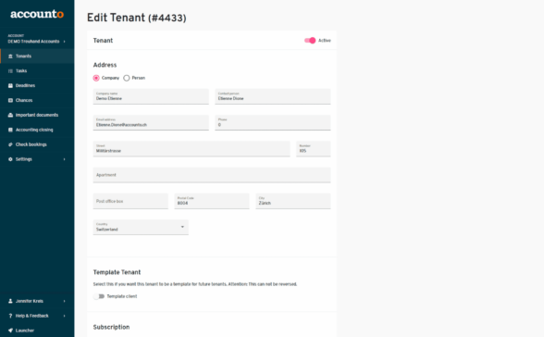Click the Launcher rocket icon
This screenshot has height=337, width=544.
(10, 331)
